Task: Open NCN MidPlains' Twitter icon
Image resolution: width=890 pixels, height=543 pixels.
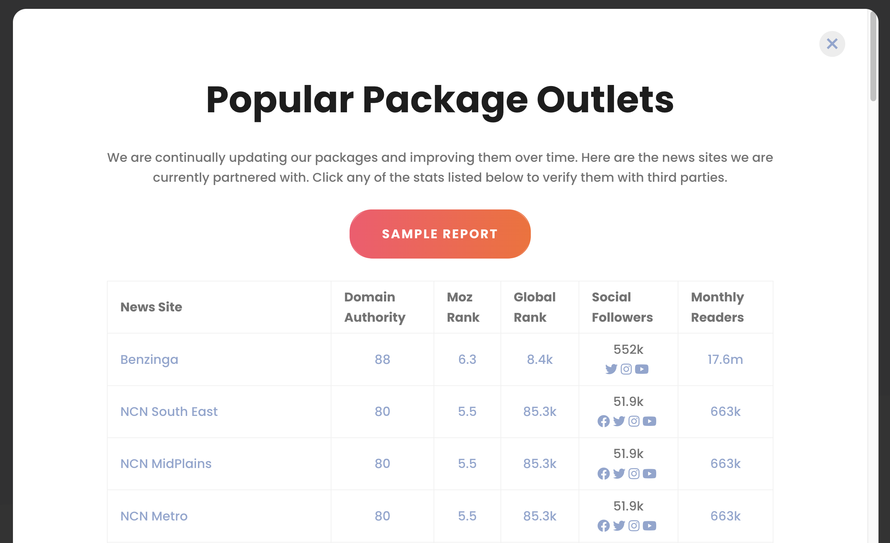Action: tap(619, 474)
